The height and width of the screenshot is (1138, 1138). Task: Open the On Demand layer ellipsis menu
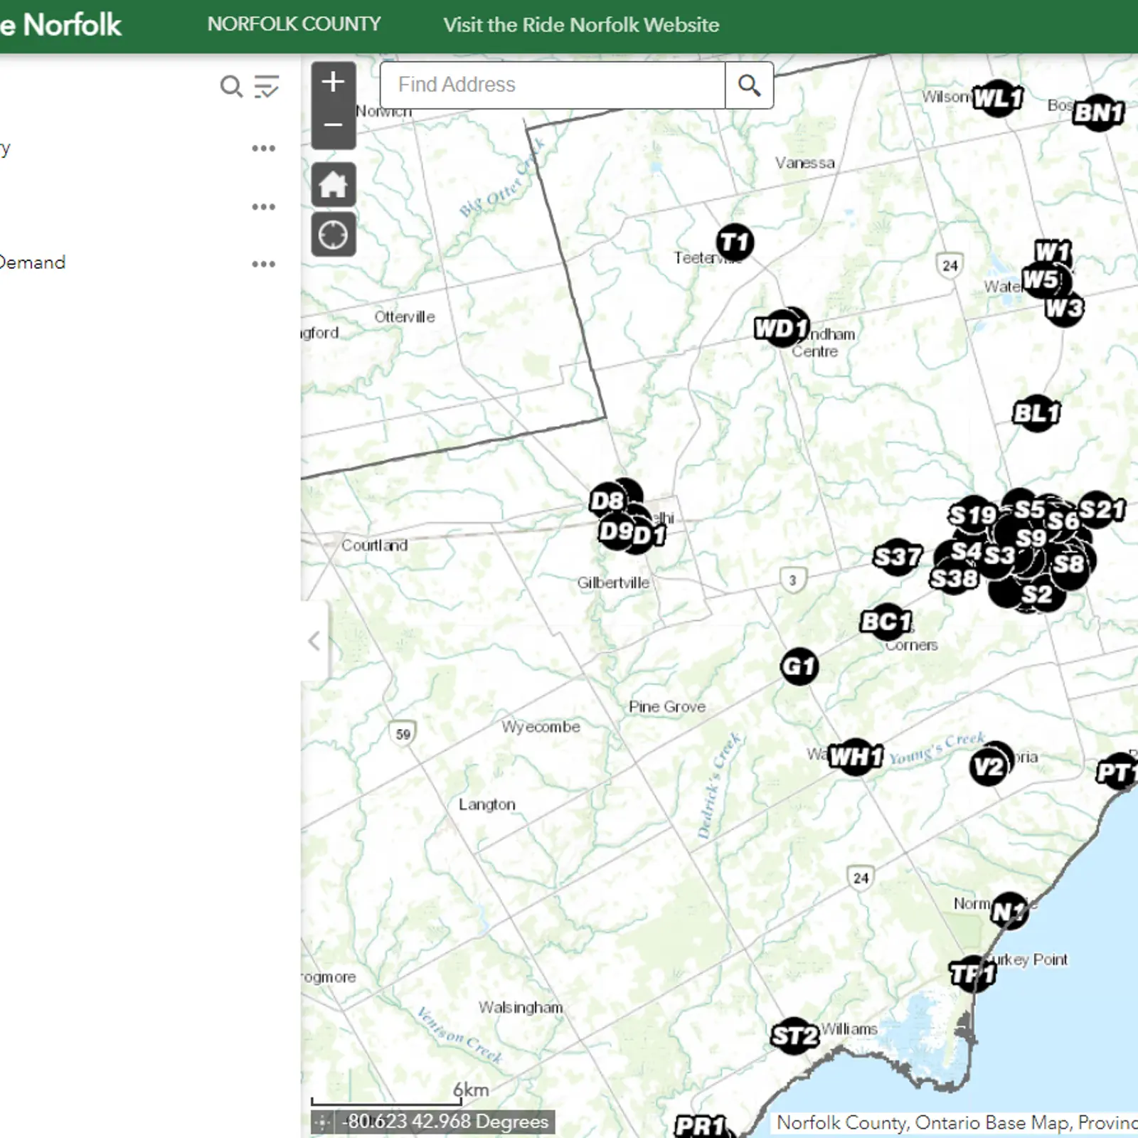[x=264, y=262]
